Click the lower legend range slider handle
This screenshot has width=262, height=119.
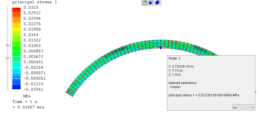(x=8, y=58)
